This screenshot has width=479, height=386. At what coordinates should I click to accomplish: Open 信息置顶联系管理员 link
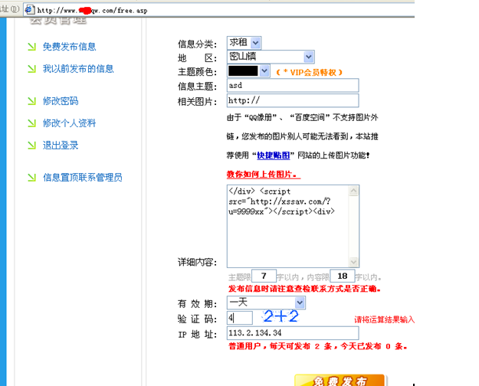pos(83,178)
